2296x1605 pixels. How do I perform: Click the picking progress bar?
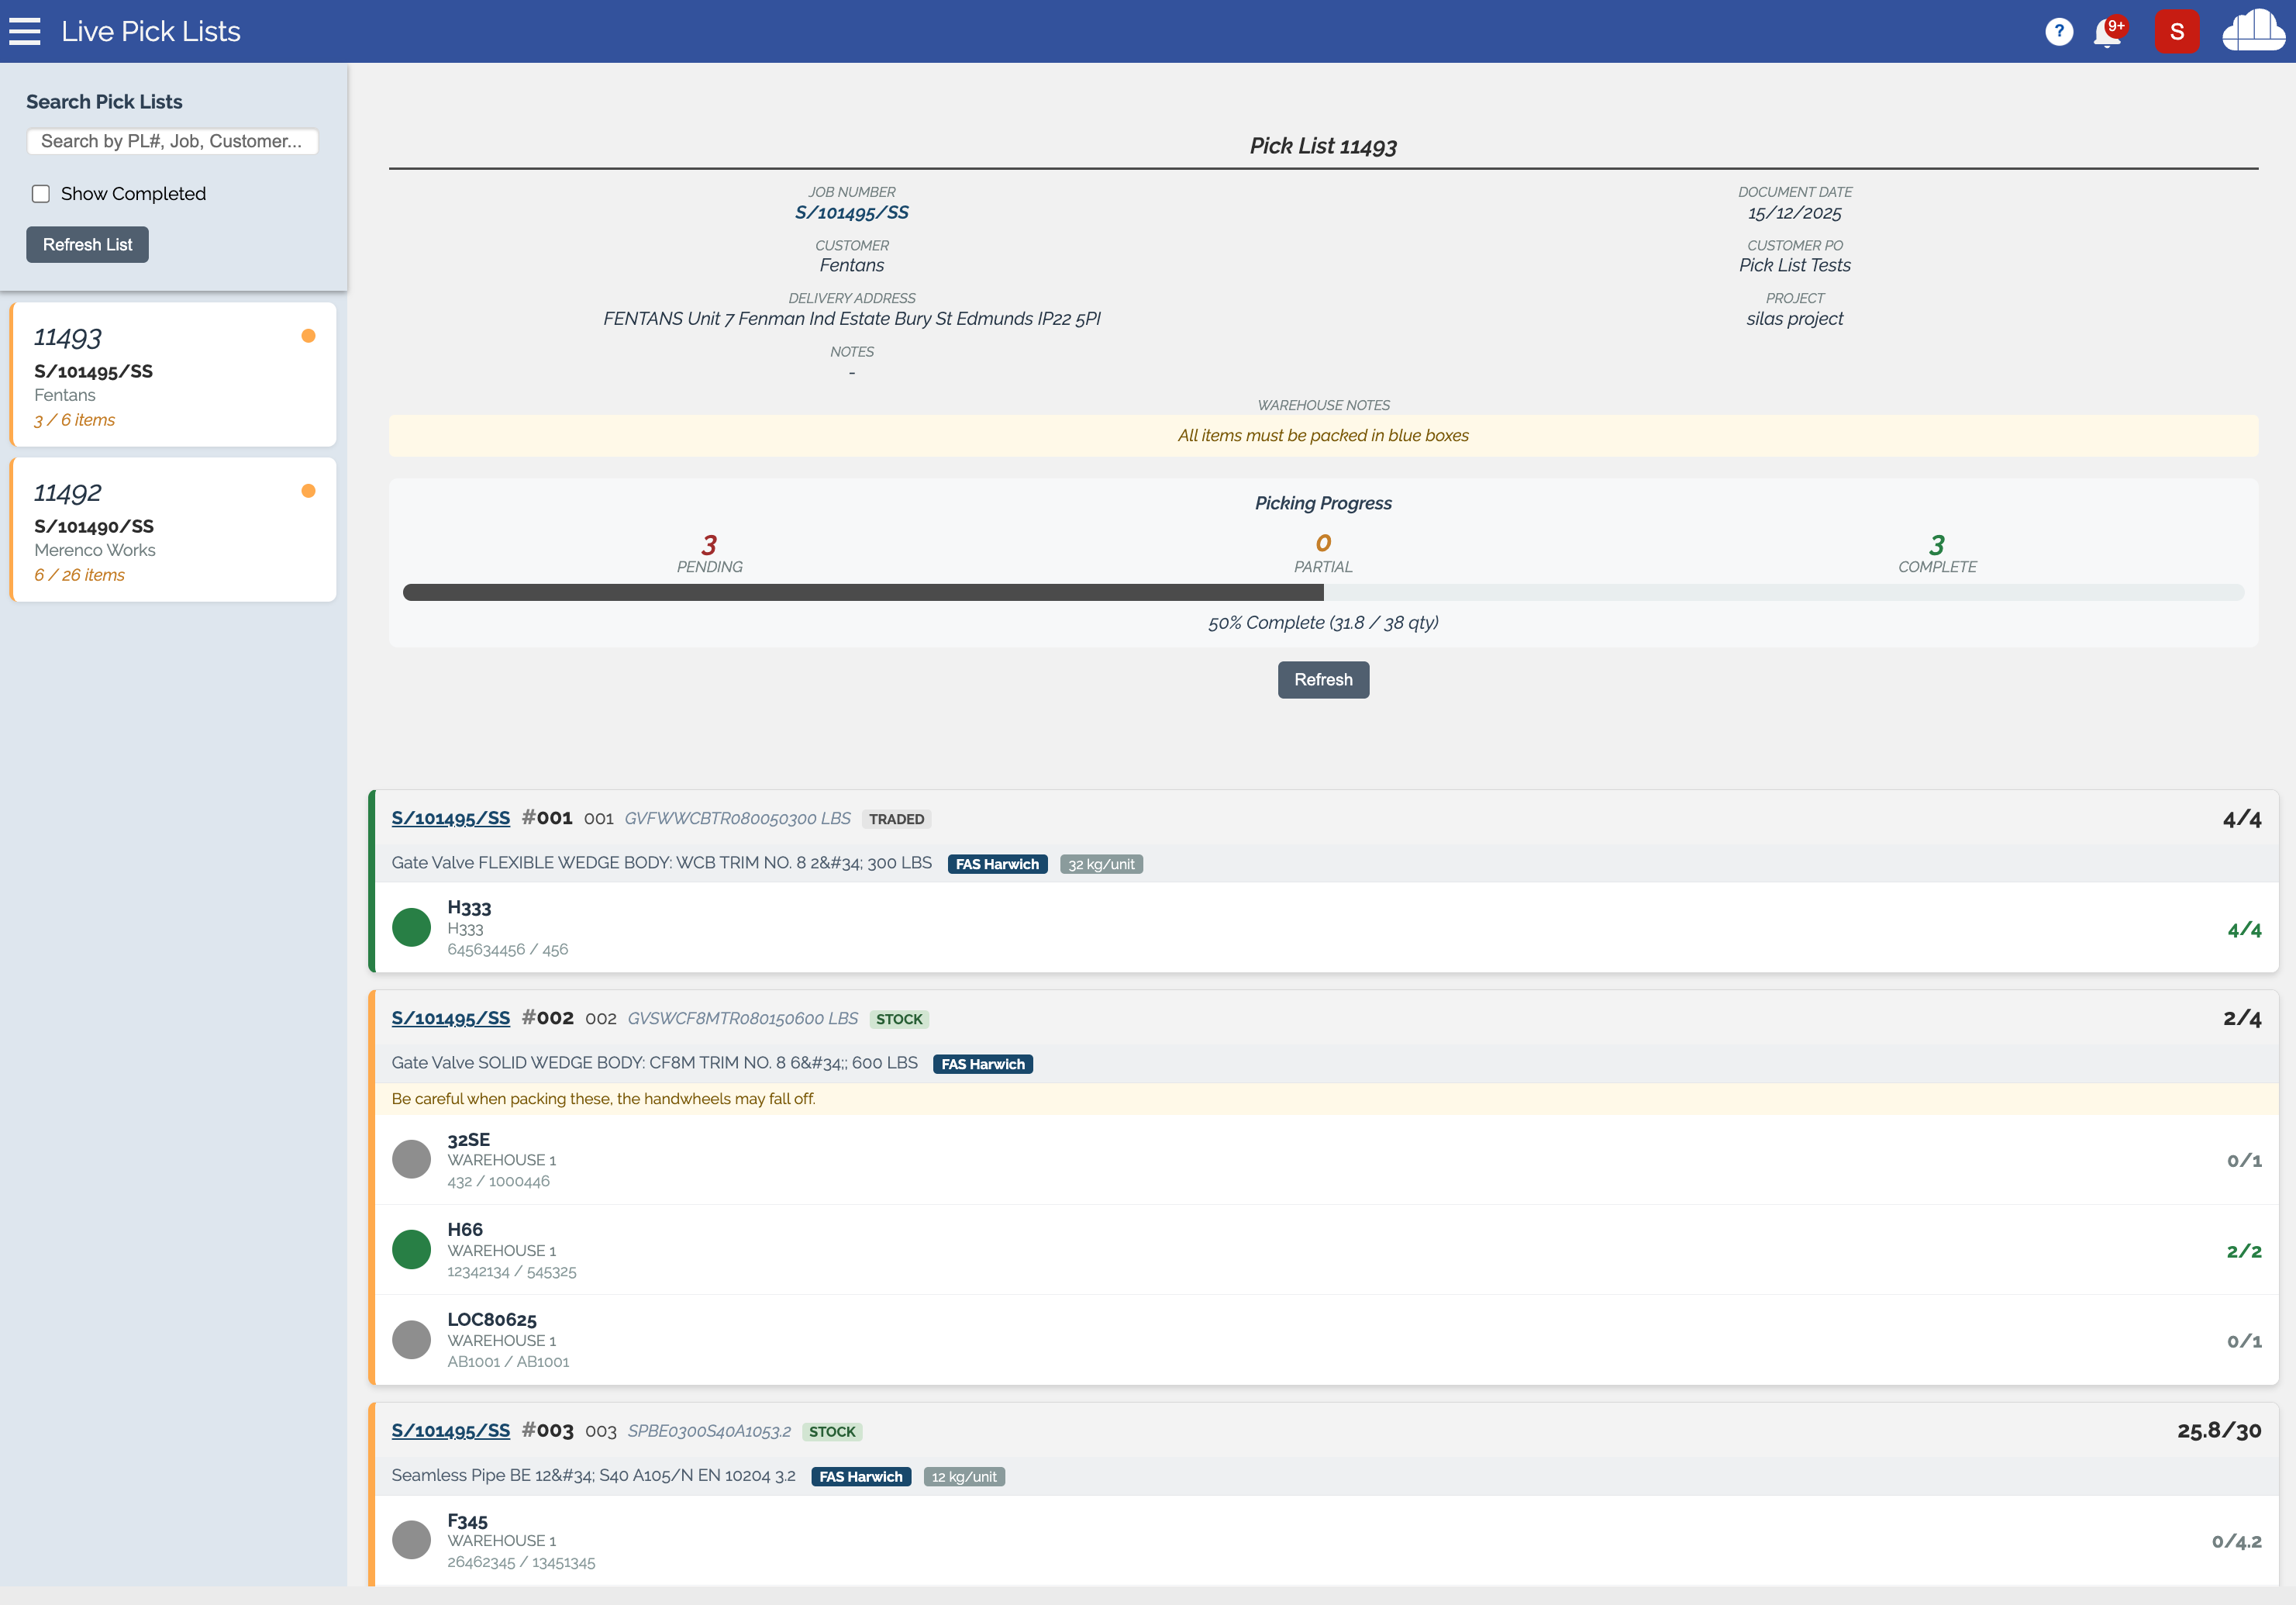click(x=1322, y=593)
